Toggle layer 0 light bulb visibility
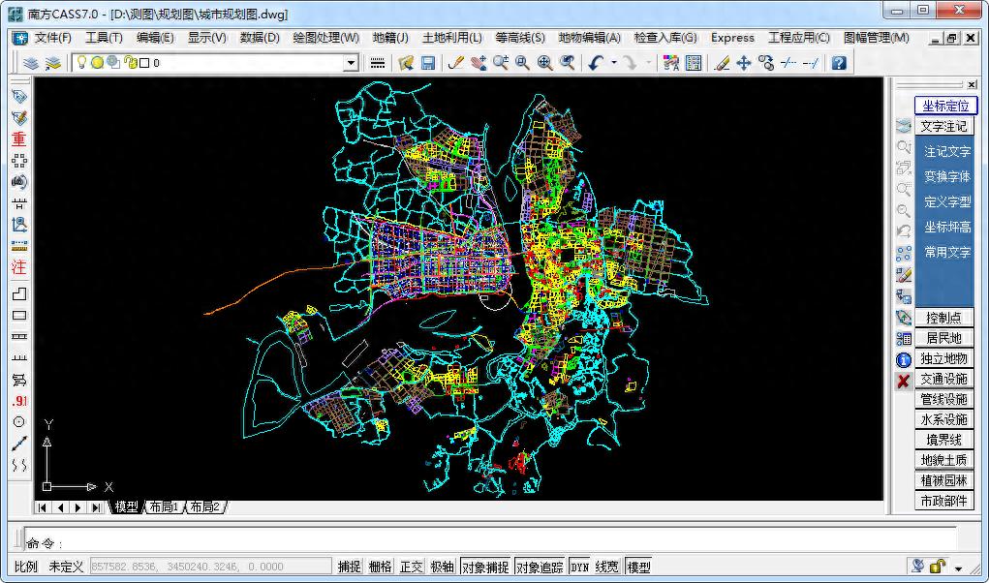 click(x=82, y=63)
